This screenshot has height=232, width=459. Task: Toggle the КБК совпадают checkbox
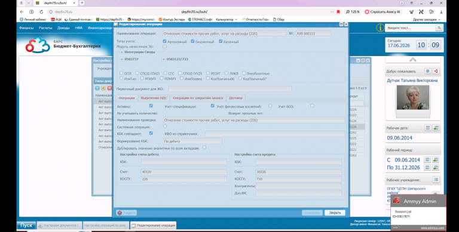151,133
